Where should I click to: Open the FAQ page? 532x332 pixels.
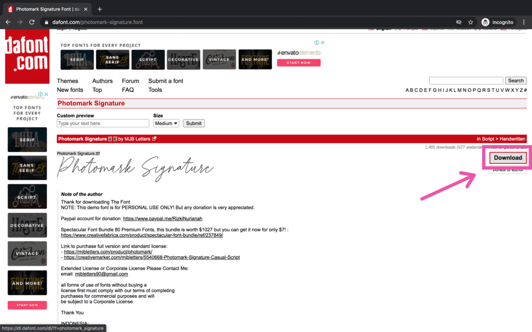pyautogui.click(x=128, y=90)
